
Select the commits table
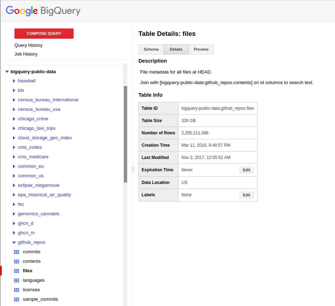32,252
